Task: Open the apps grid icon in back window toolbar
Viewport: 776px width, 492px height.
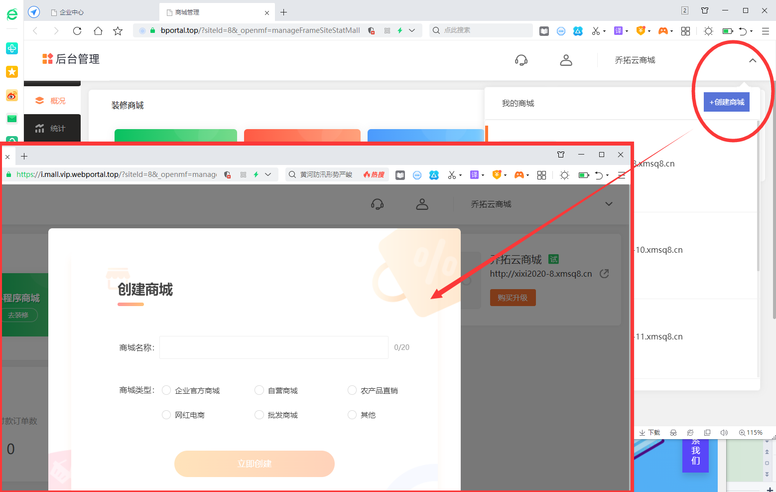Action: tap(686, 31)
